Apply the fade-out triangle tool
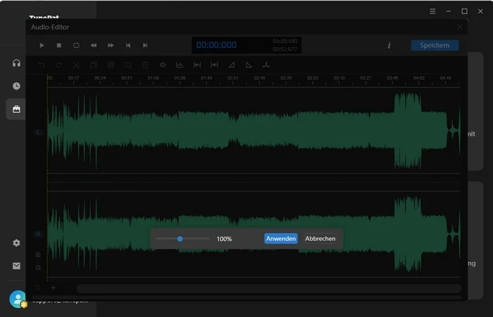Image resolution: width=493 pixels, height=317 pixels. point(249,65)
